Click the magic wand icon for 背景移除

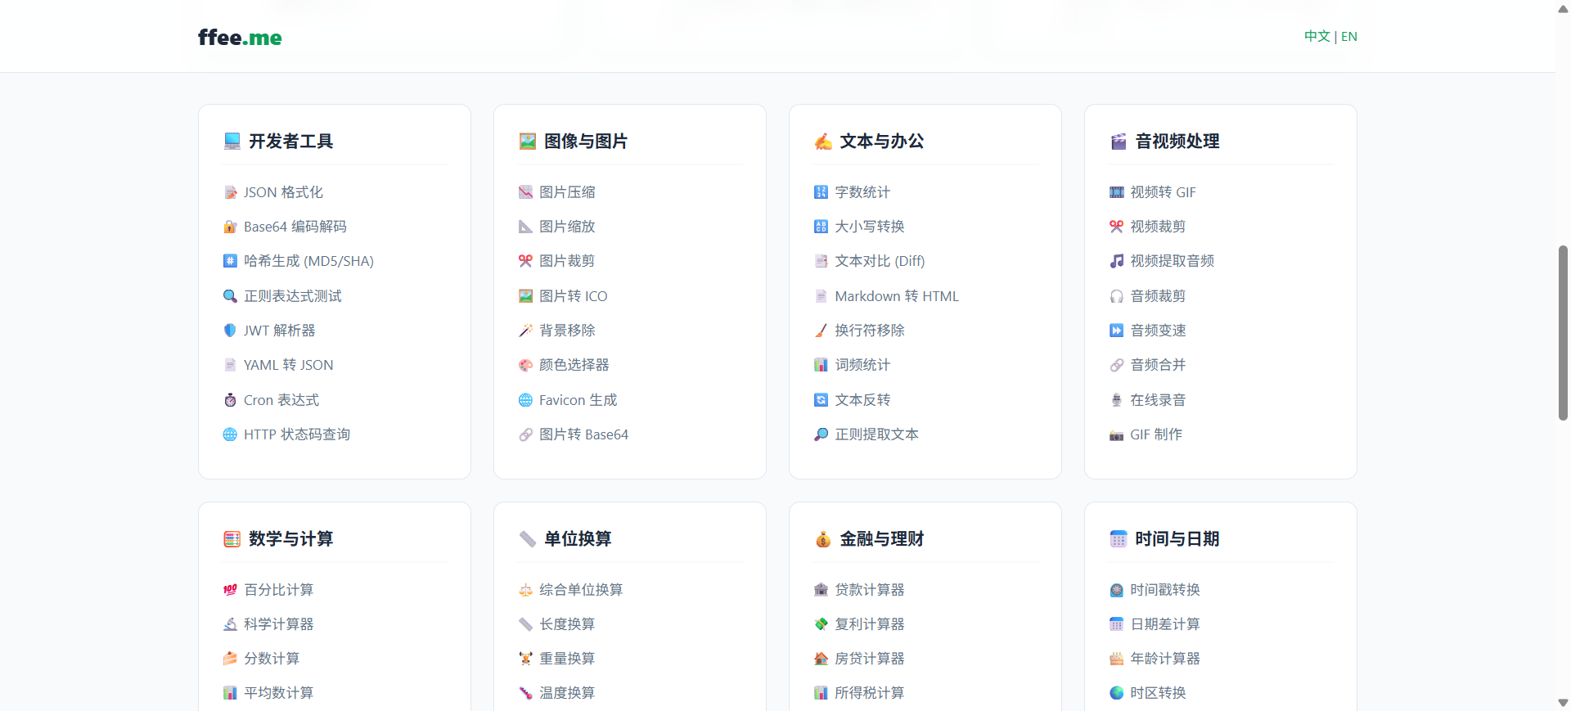[x=526, y=331]
